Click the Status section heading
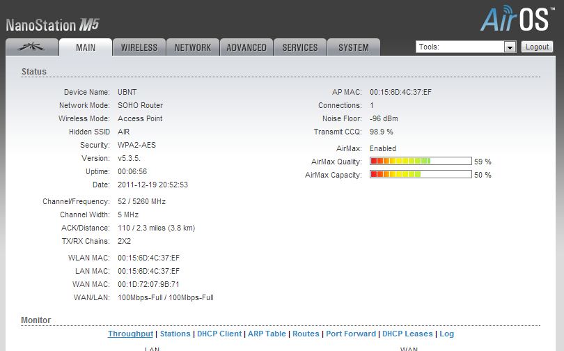Viewport: 564px width, 351px height. tap(34, 72)
